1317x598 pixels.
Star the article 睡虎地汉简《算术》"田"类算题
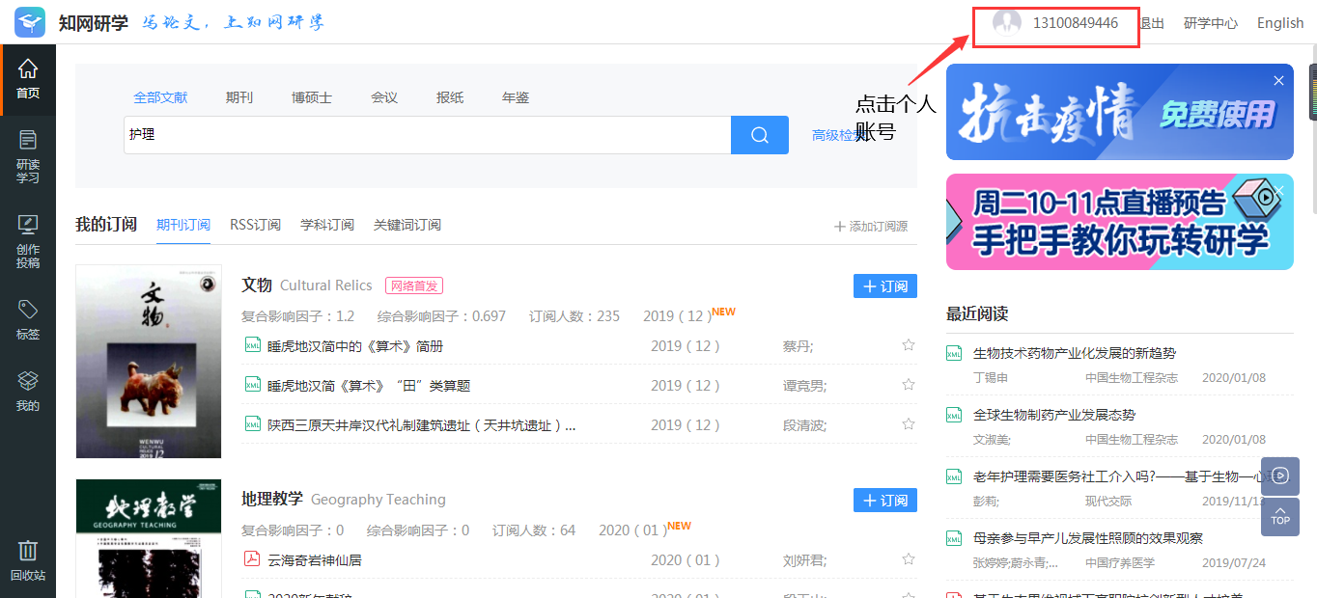coord(908,385)
